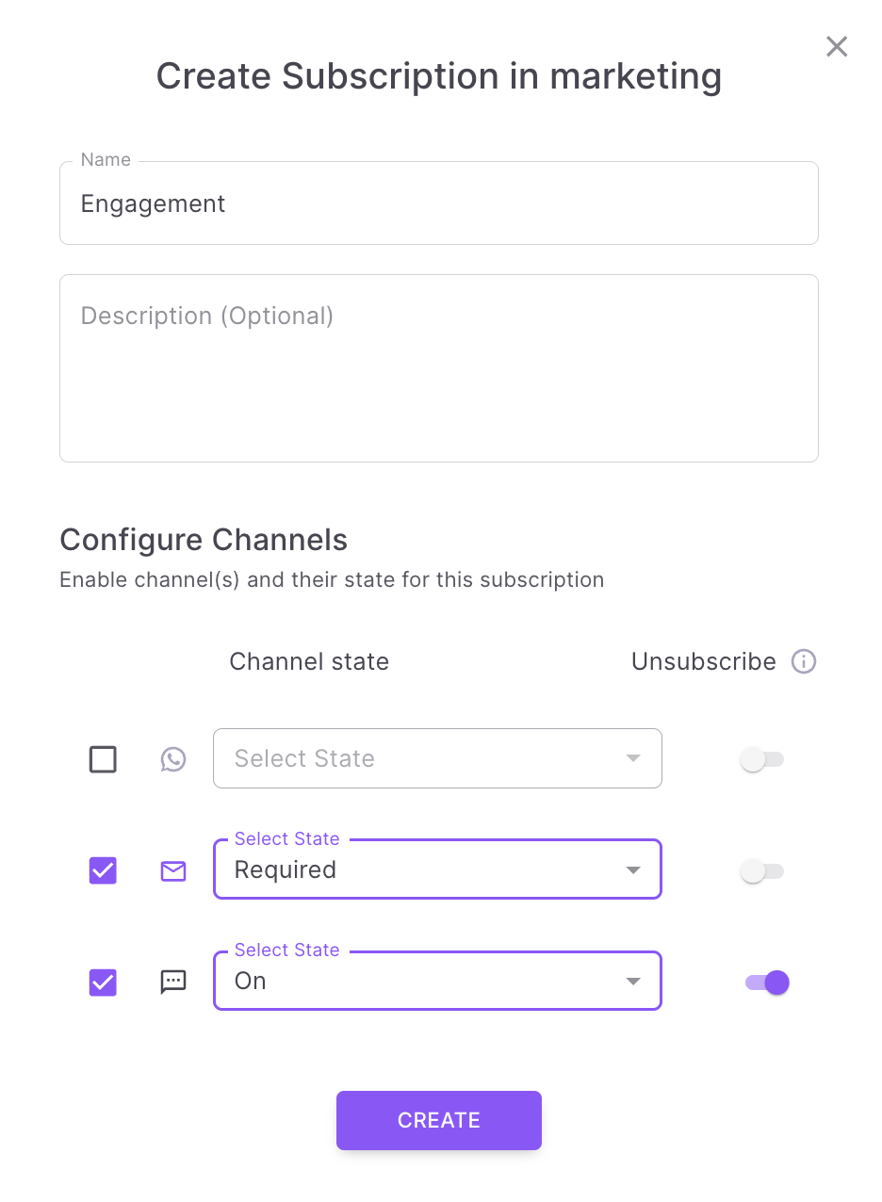The image size is (882, 1202).
Task: Uncheck the SMS channel checkbox
Action: tap(103, 983)
